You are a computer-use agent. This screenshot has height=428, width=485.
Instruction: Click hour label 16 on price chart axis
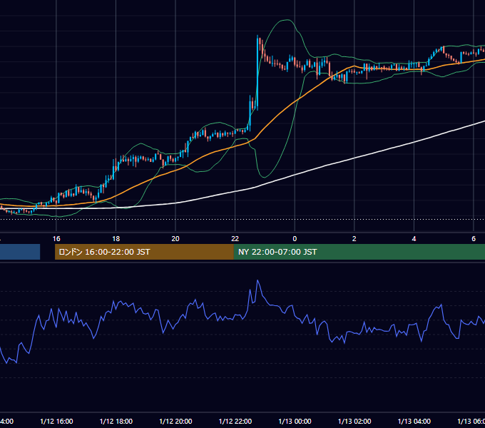[56, 238]
